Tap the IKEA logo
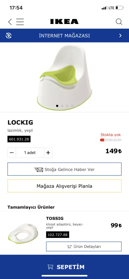This screenshot has height=279, width=129. click(x=64, y=22)
